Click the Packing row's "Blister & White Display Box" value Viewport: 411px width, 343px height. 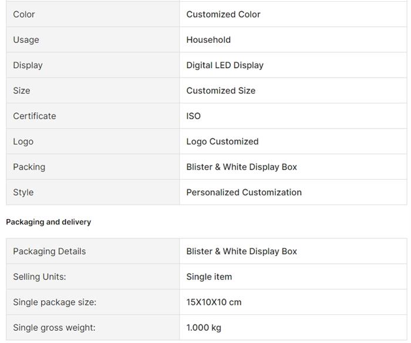coord(241,167)
